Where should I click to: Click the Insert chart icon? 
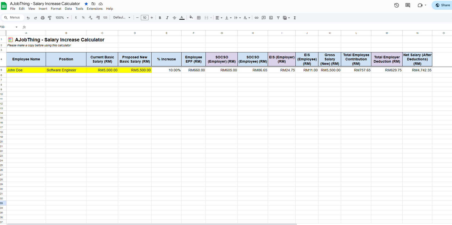point(271,18)
